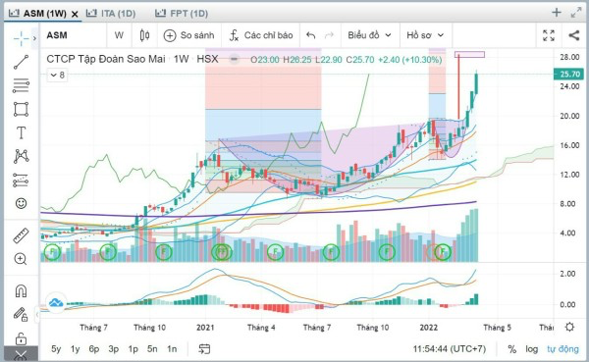Screen dimensions: 589x362
Task: Collapse the indicator legend showing 8
Action: tap(58, 76)
